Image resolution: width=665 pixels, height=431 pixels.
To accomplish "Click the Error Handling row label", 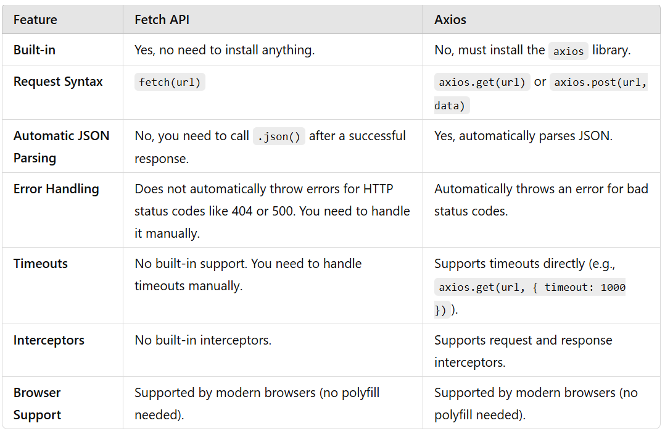I will [56, 188].
